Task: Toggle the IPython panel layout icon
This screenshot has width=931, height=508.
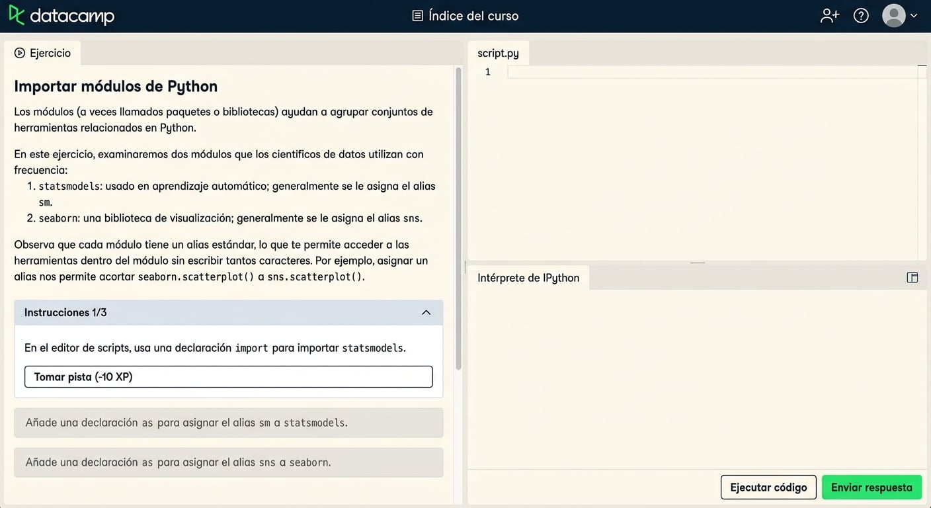Action: tap(912, 278)
